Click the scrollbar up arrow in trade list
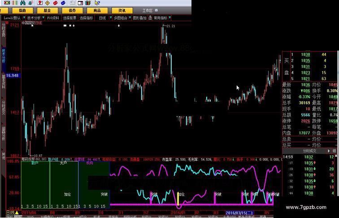Screen dimensions: 339x218 pos(336,156)
